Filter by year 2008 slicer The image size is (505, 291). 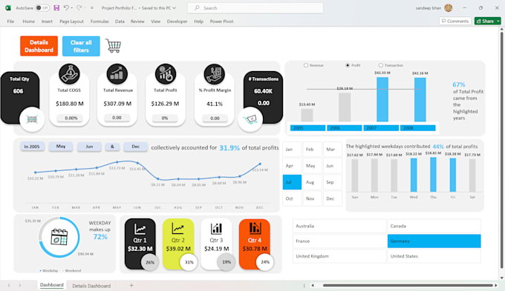click(x=417, y=128)
